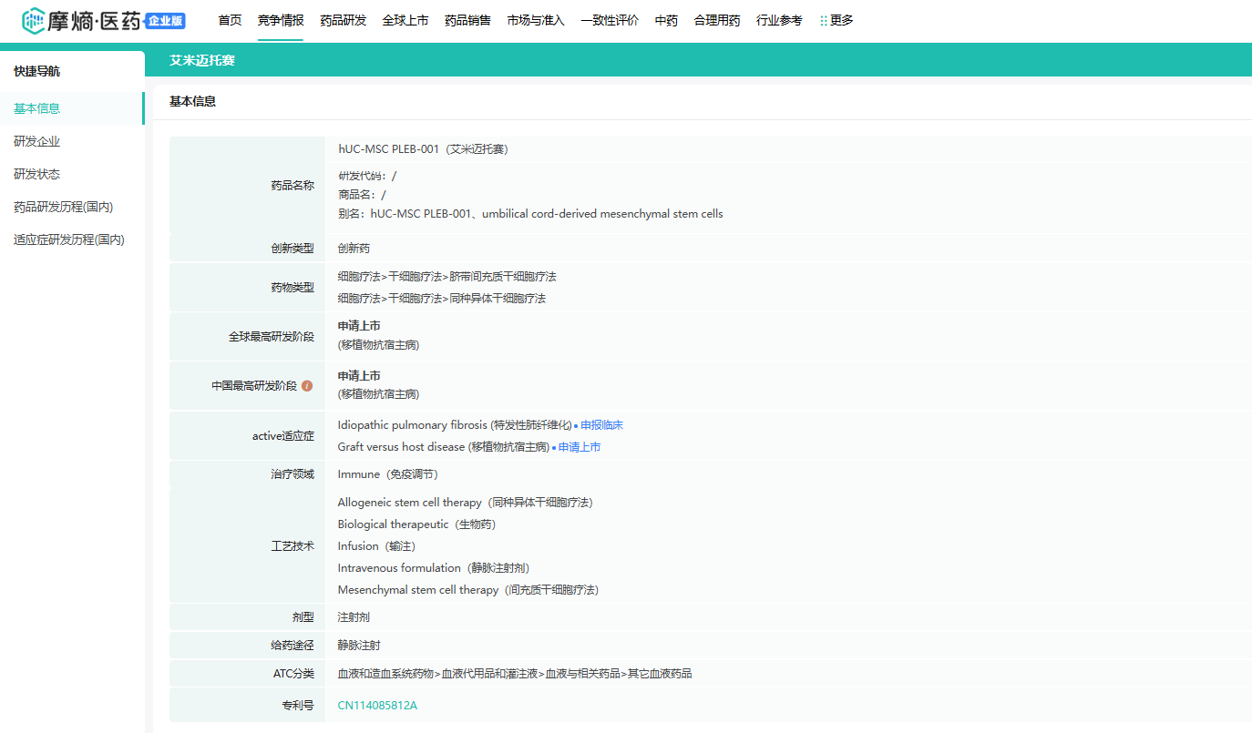
Task: Open the 中药 top menu
Action: (666, 20)
